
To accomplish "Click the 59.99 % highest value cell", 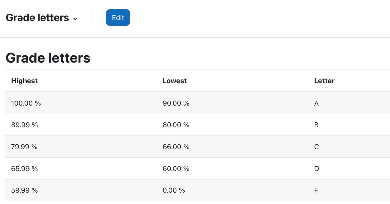I will pos(25,190).
